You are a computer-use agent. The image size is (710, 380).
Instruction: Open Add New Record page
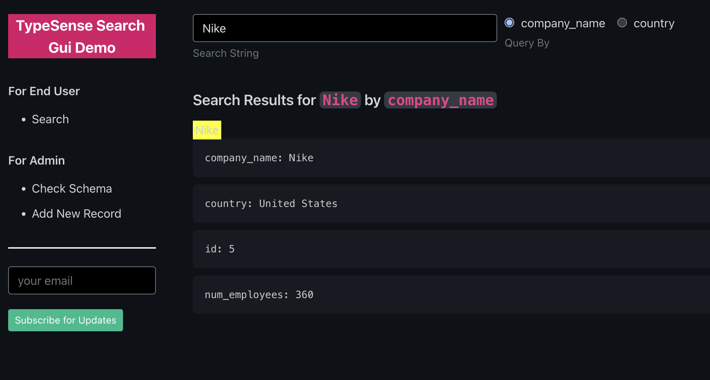(76, 213)
